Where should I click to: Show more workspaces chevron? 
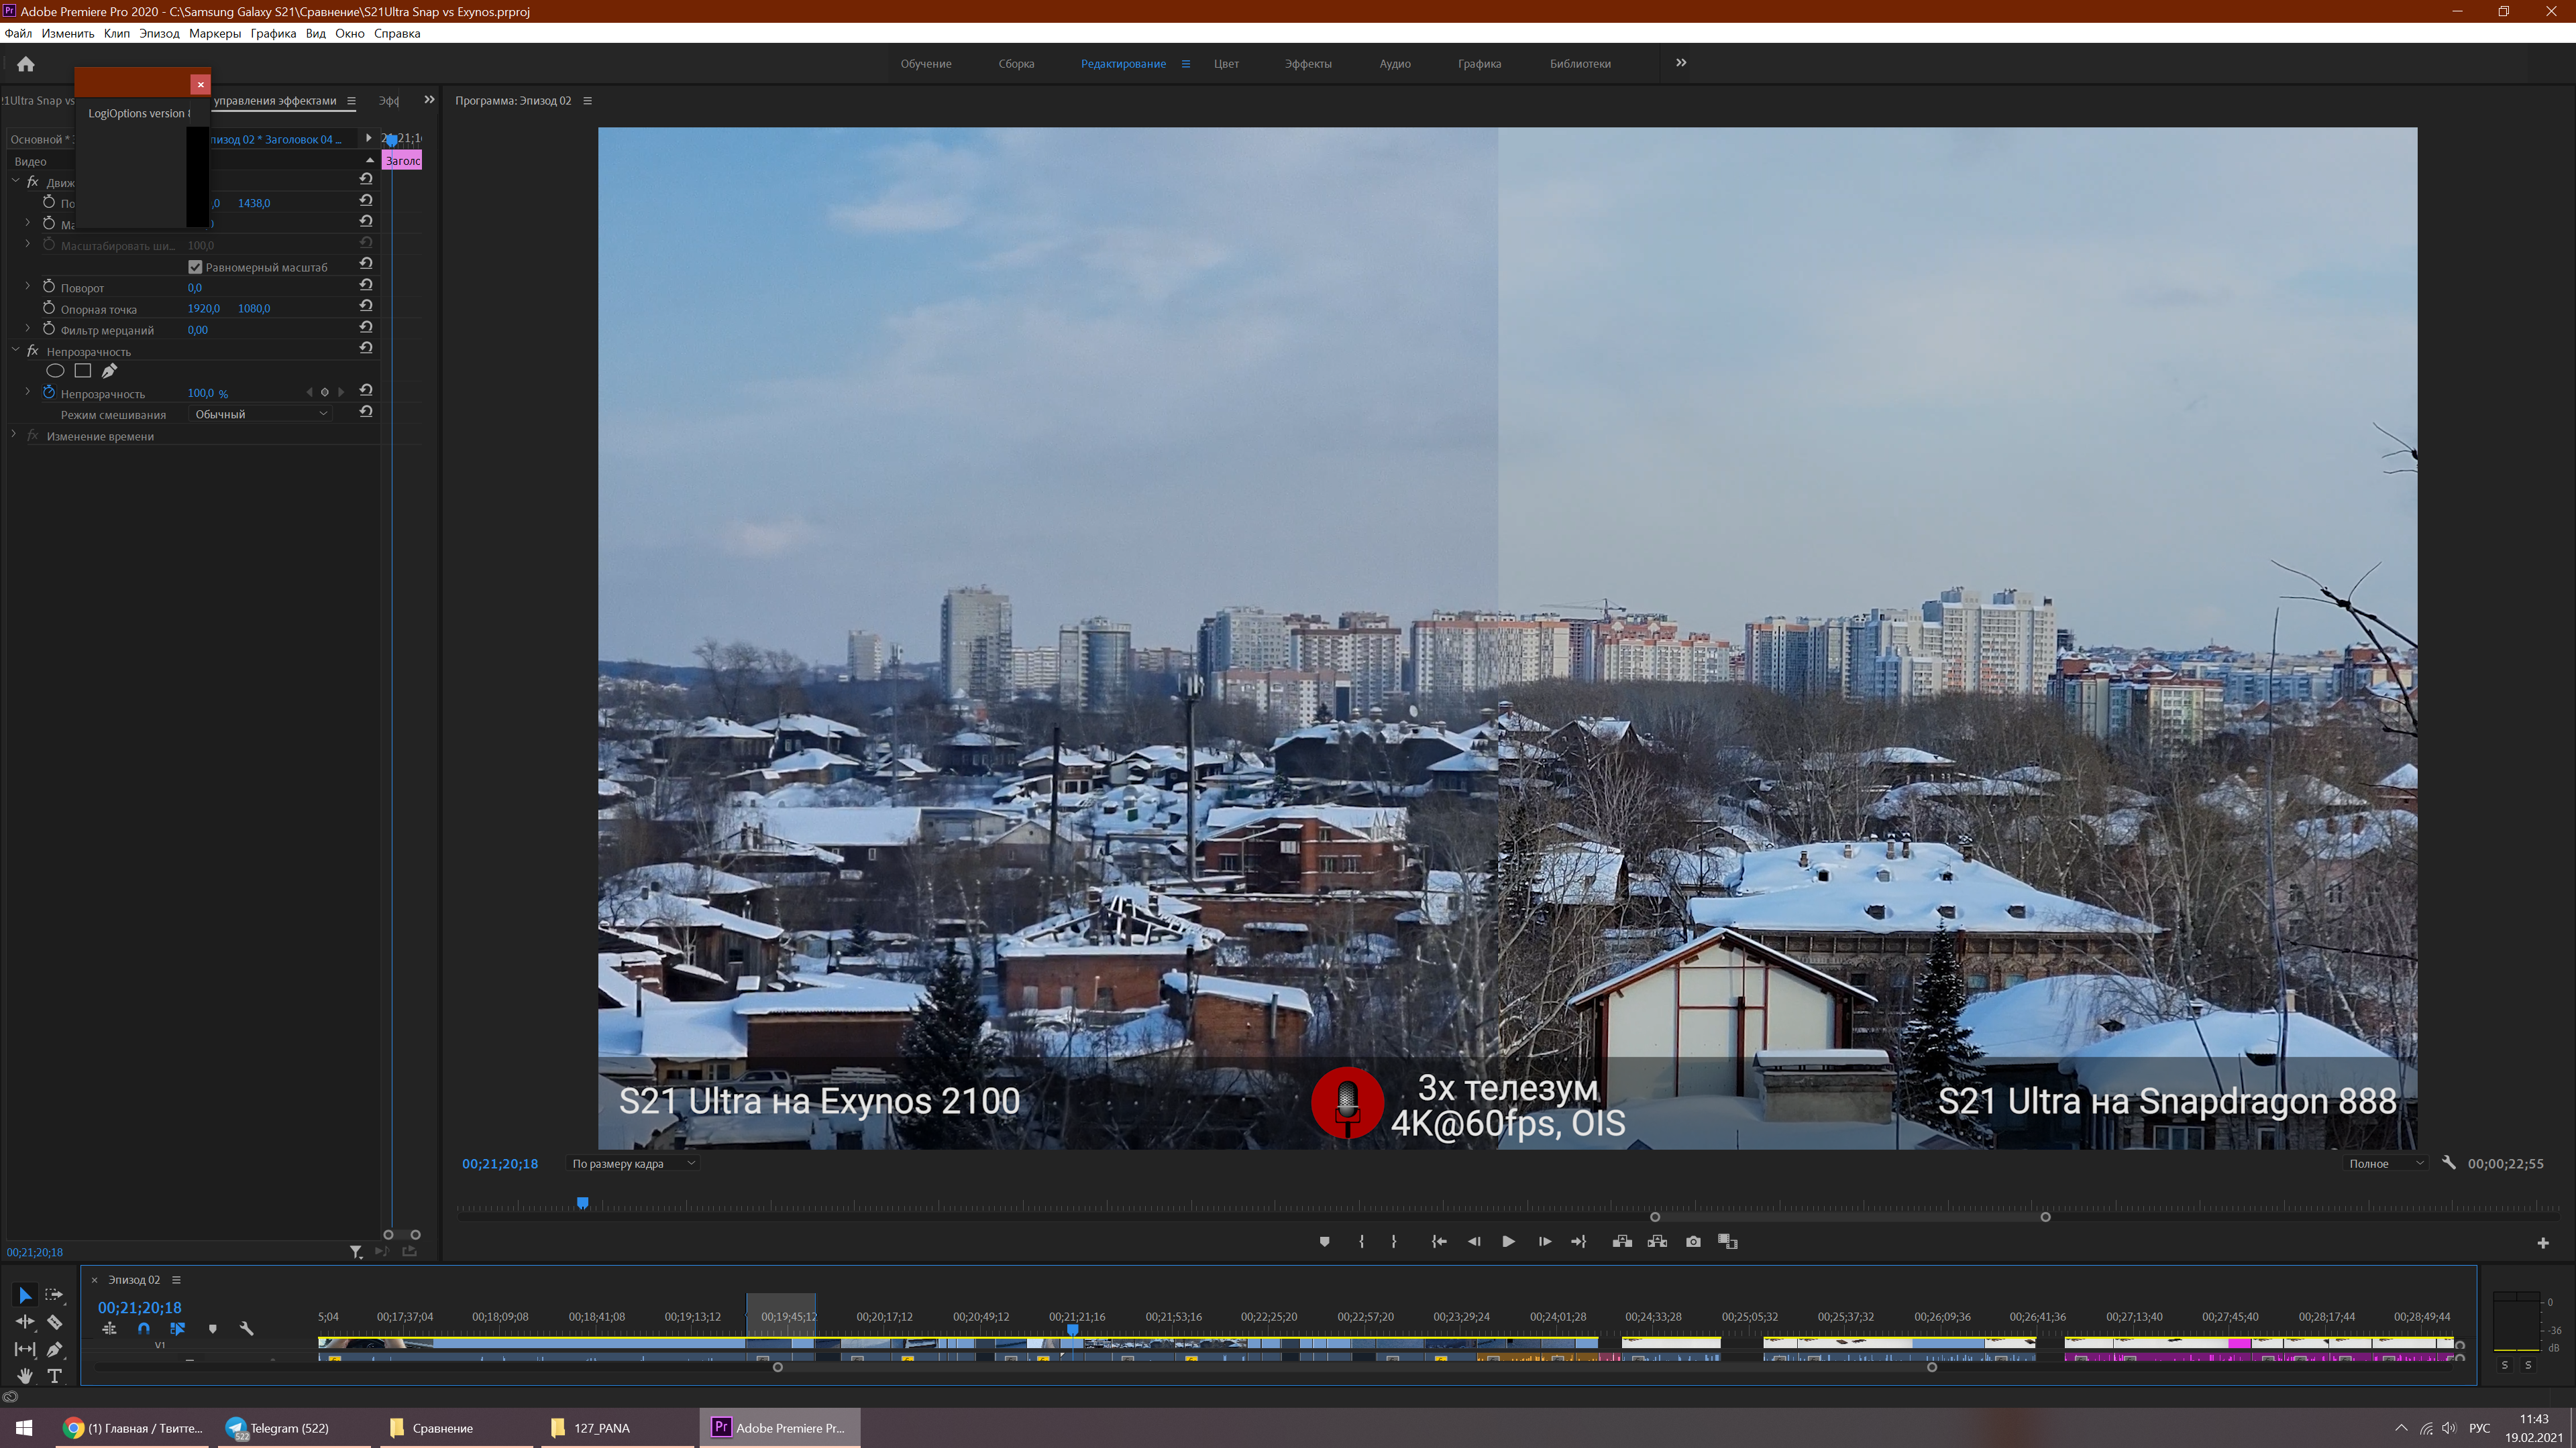[1681, 63]
